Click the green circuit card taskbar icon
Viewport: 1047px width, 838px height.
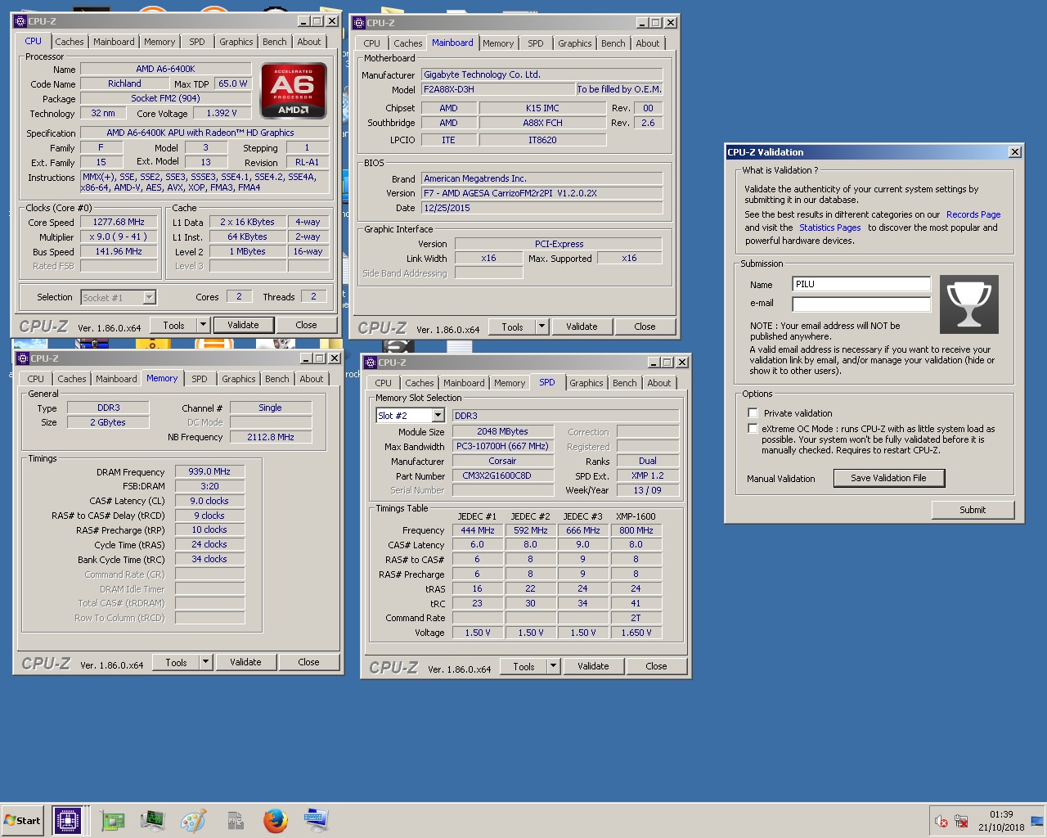pyautogui.click(x=112, y=820)
